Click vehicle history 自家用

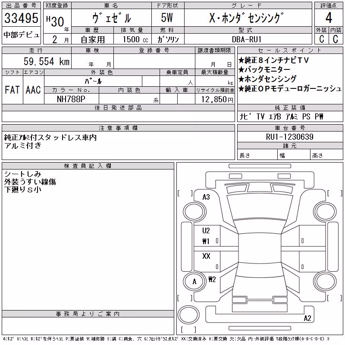coord(93,40)
